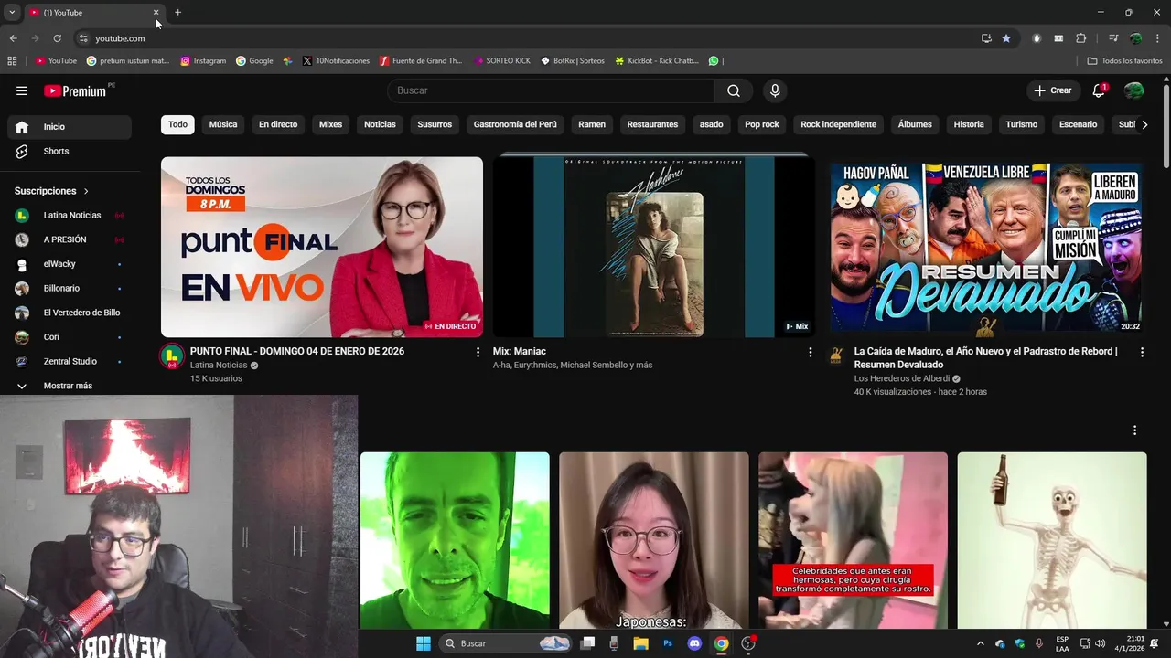Open Photoshop from the taskbar
The image size is (1171, 658).
point(668,643)
